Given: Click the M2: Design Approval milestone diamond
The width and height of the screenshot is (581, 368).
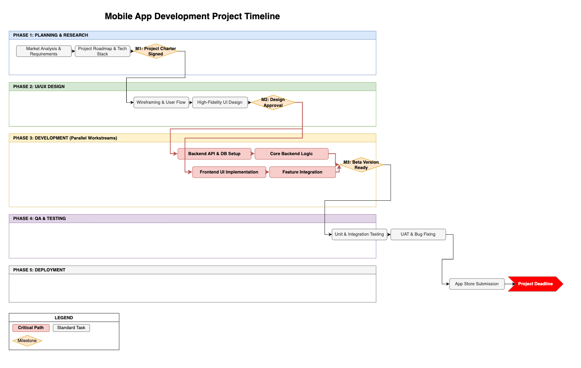Looking at the screenshot, I should (273, 102).
